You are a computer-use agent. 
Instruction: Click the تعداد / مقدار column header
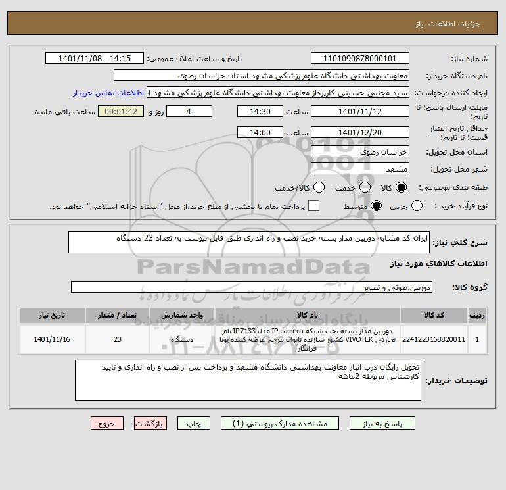click(118, 315)
